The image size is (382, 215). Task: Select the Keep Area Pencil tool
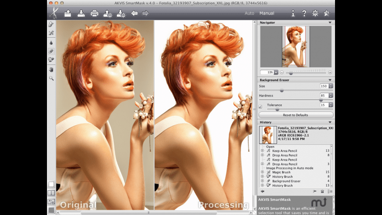51,24
